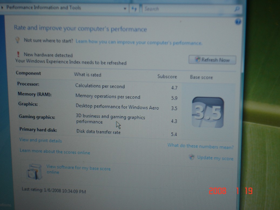
Task: Select the Memory (RAM): row label
Action: 35,94
